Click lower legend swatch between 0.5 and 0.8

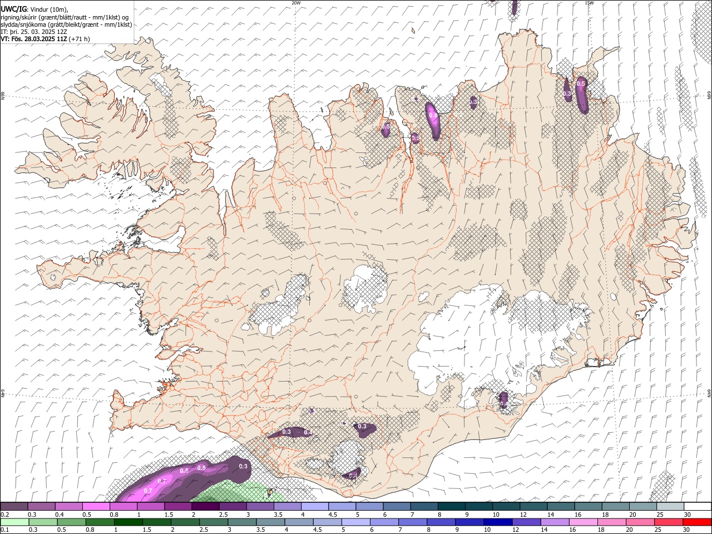71,522
